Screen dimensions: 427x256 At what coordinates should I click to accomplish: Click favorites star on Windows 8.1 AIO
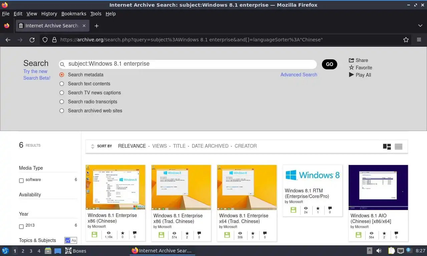click(384, 233)
